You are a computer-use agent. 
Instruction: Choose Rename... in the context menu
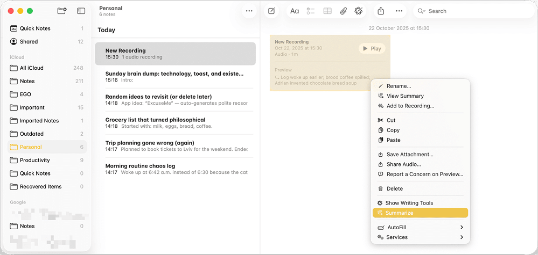coord(420,86)
